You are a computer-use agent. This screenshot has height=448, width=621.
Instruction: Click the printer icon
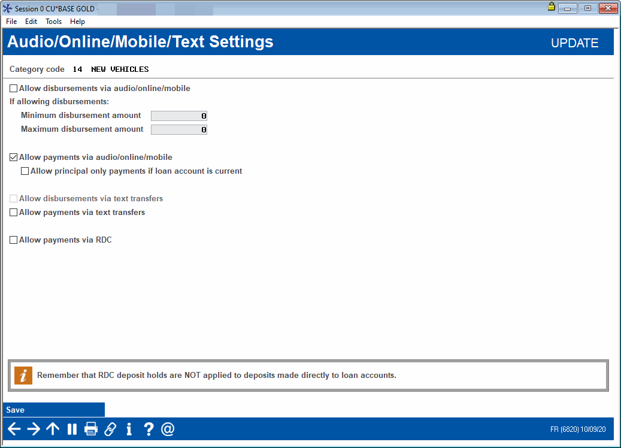[x=91, y=429]
